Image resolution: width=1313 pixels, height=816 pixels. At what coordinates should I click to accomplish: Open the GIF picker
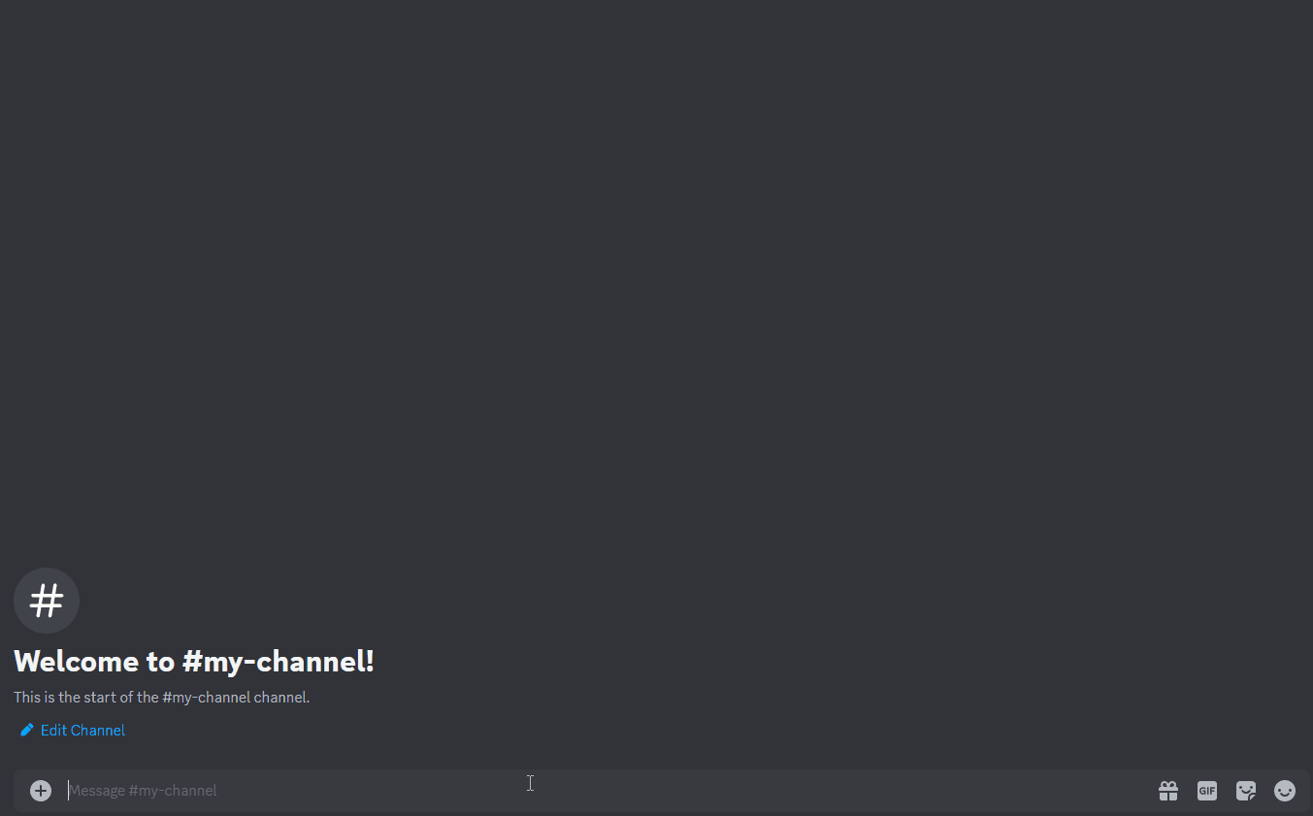pos(1207,791)
